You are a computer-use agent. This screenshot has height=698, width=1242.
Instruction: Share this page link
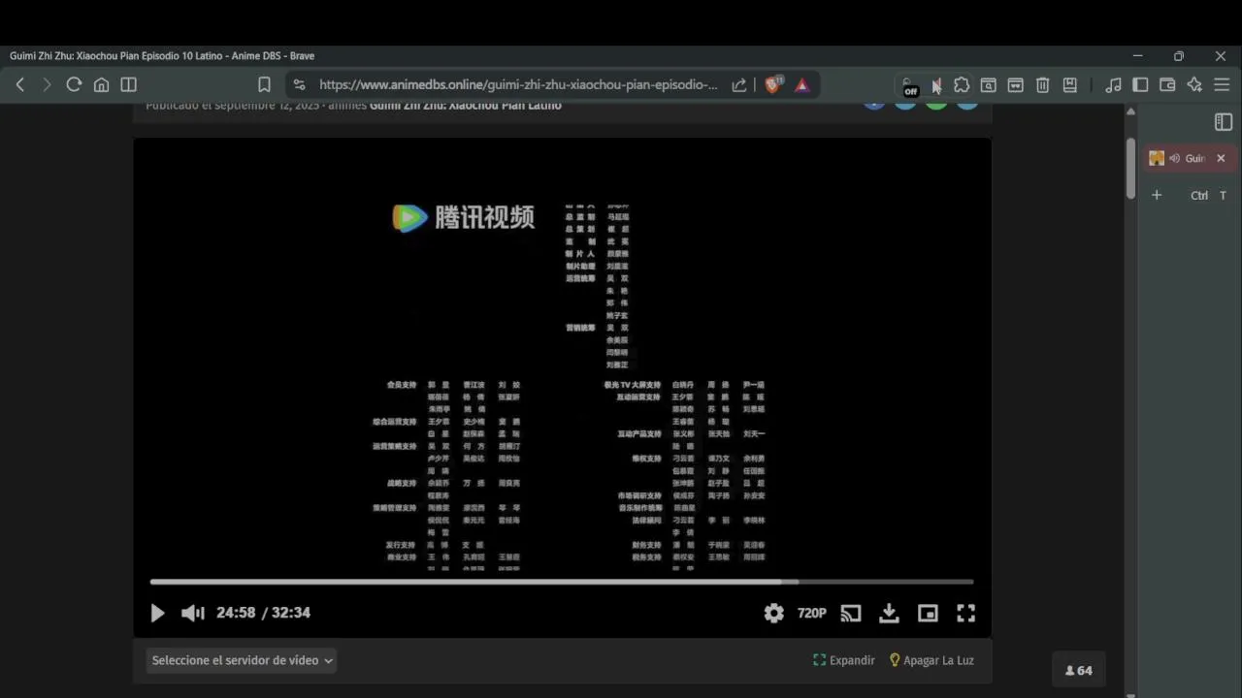tap(739, 85)
